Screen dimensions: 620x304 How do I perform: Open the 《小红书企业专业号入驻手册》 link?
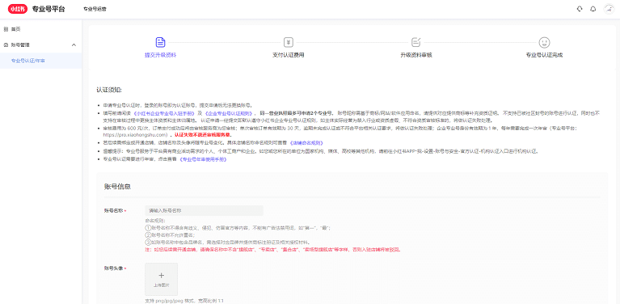tap(164, 112)
